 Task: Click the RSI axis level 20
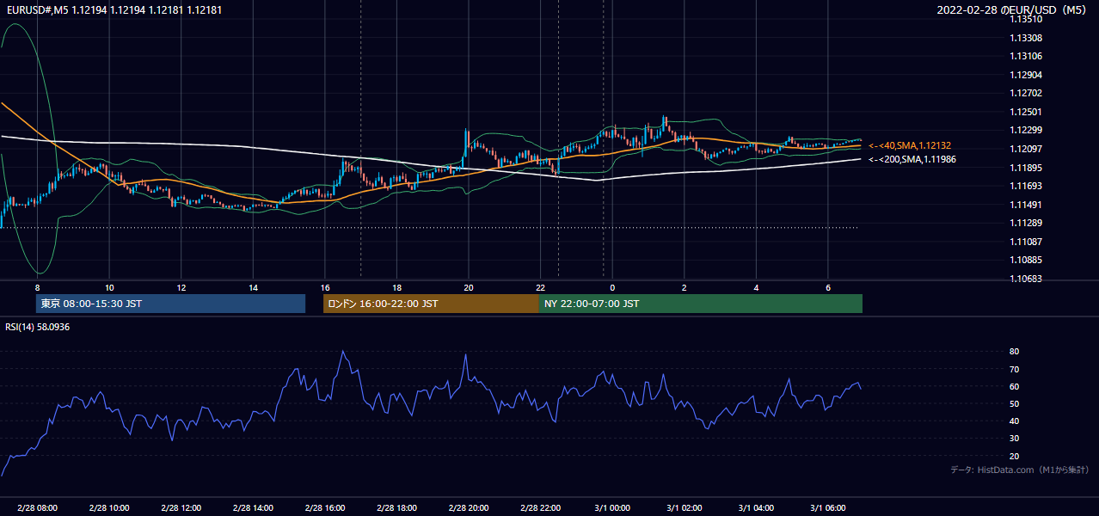tap(1014, 456)
